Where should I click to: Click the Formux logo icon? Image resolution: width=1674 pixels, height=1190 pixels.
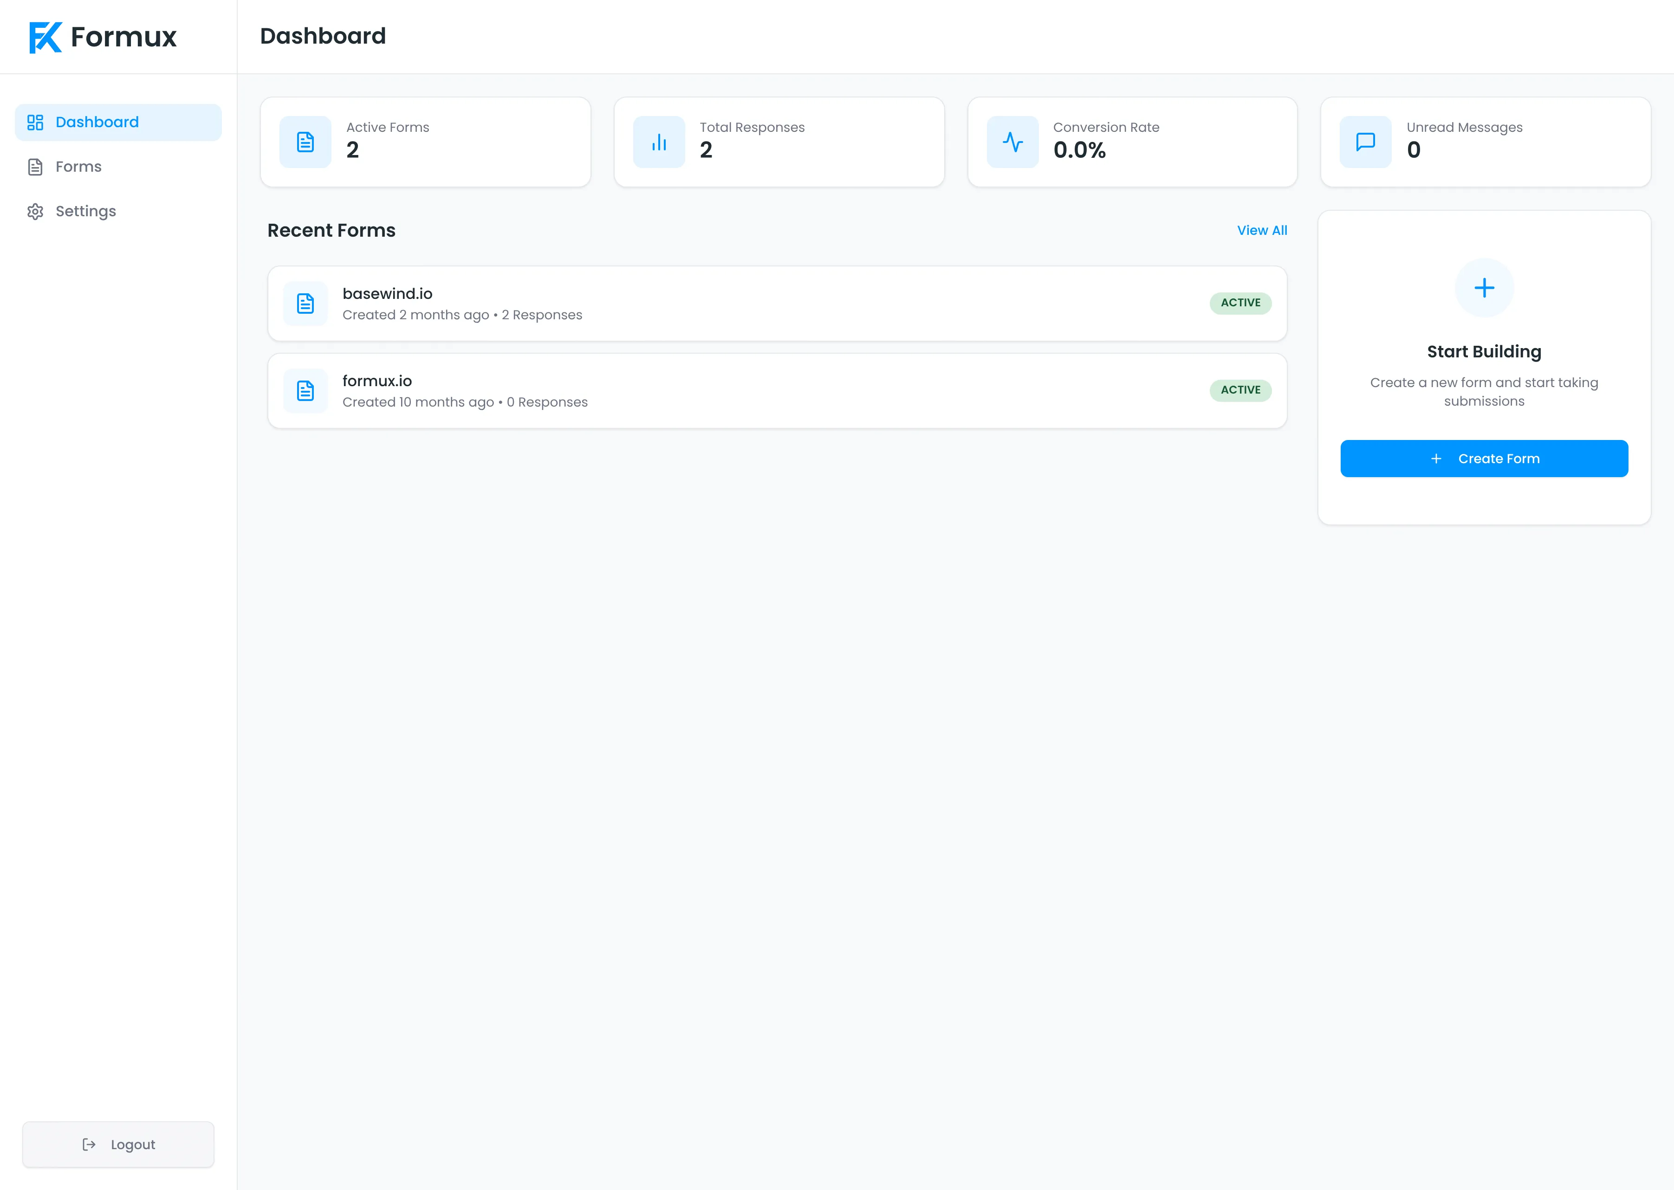tap(45, 37)
